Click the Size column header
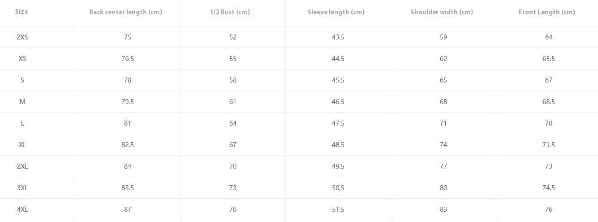 point(22,12)
